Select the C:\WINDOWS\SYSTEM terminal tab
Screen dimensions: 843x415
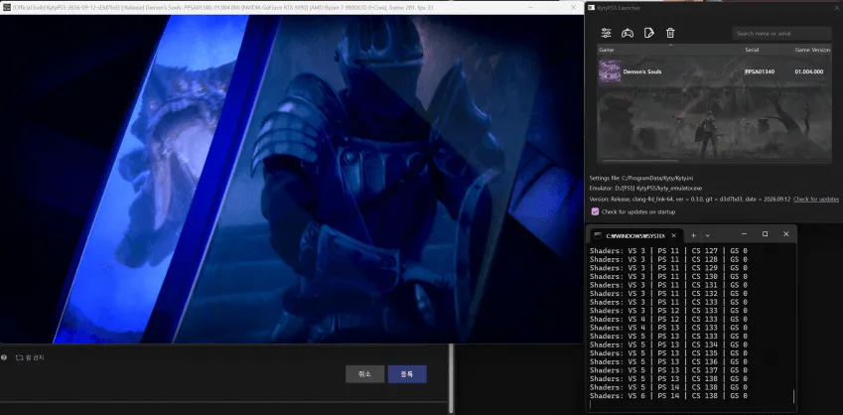[x=635, y=236]
